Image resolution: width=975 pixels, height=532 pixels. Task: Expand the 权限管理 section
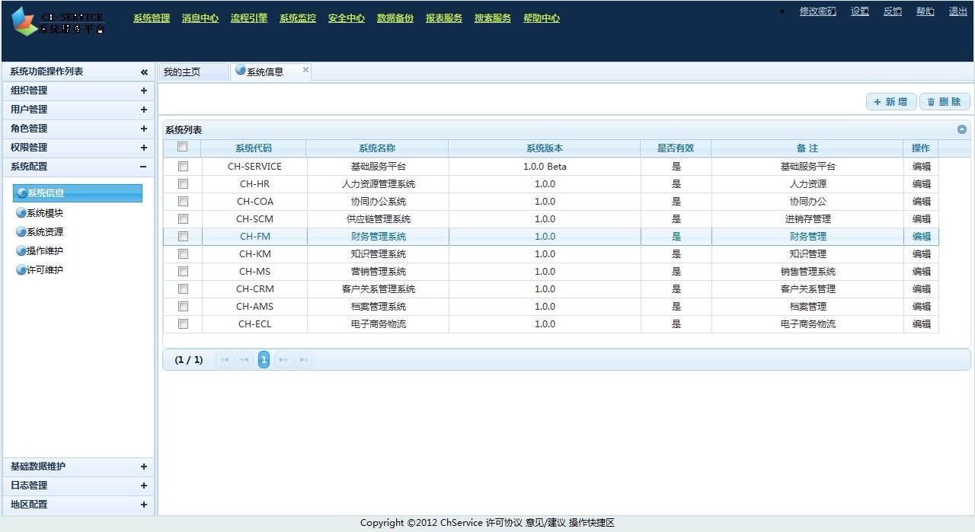click(78, 148)
